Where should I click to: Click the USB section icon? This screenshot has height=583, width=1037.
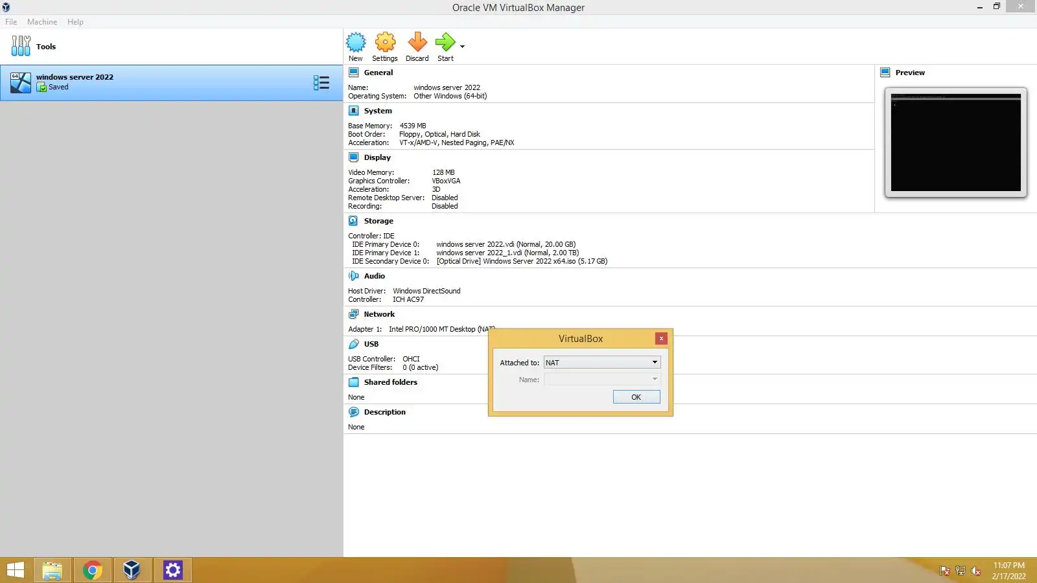(x=354, y=344)
